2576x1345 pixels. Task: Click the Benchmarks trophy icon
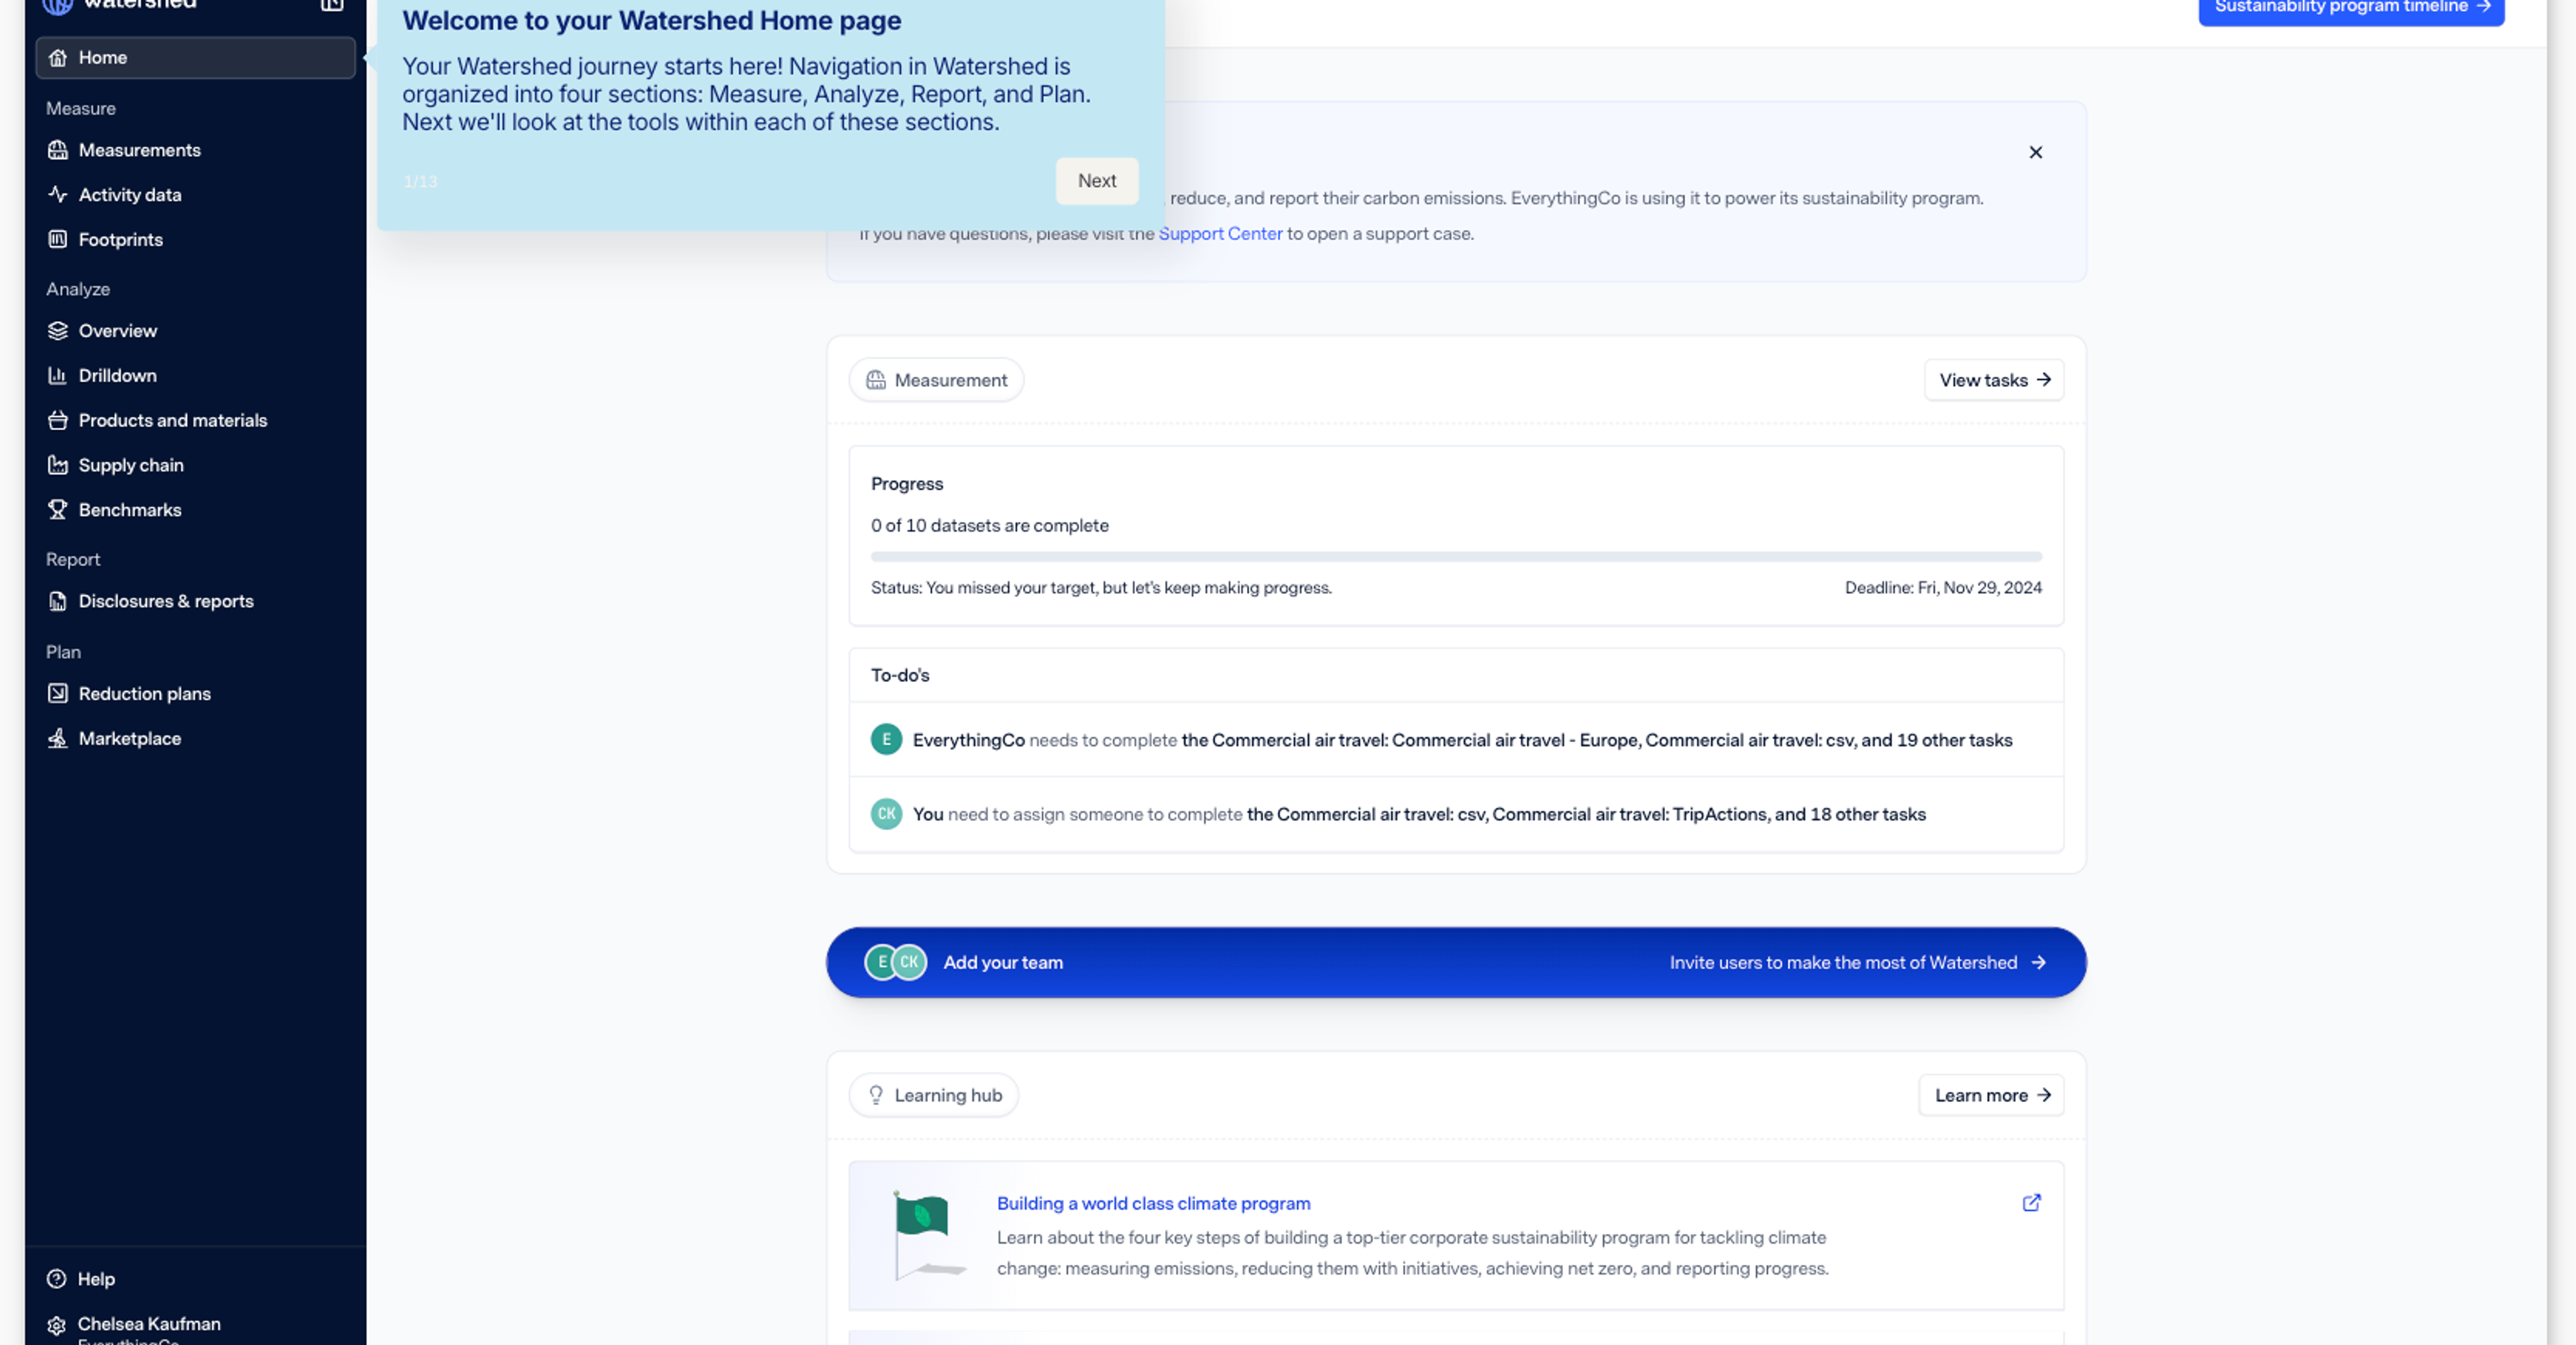pyautogui.click(x=58, y=510)
